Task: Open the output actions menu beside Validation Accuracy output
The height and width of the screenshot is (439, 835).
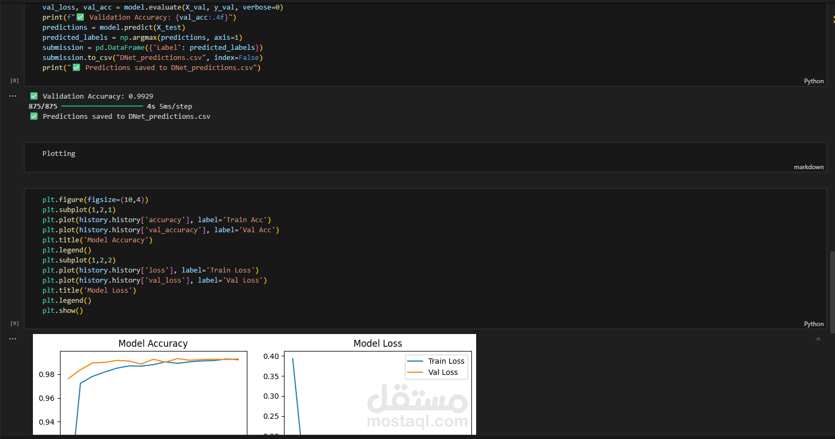Action: (13, 96)
